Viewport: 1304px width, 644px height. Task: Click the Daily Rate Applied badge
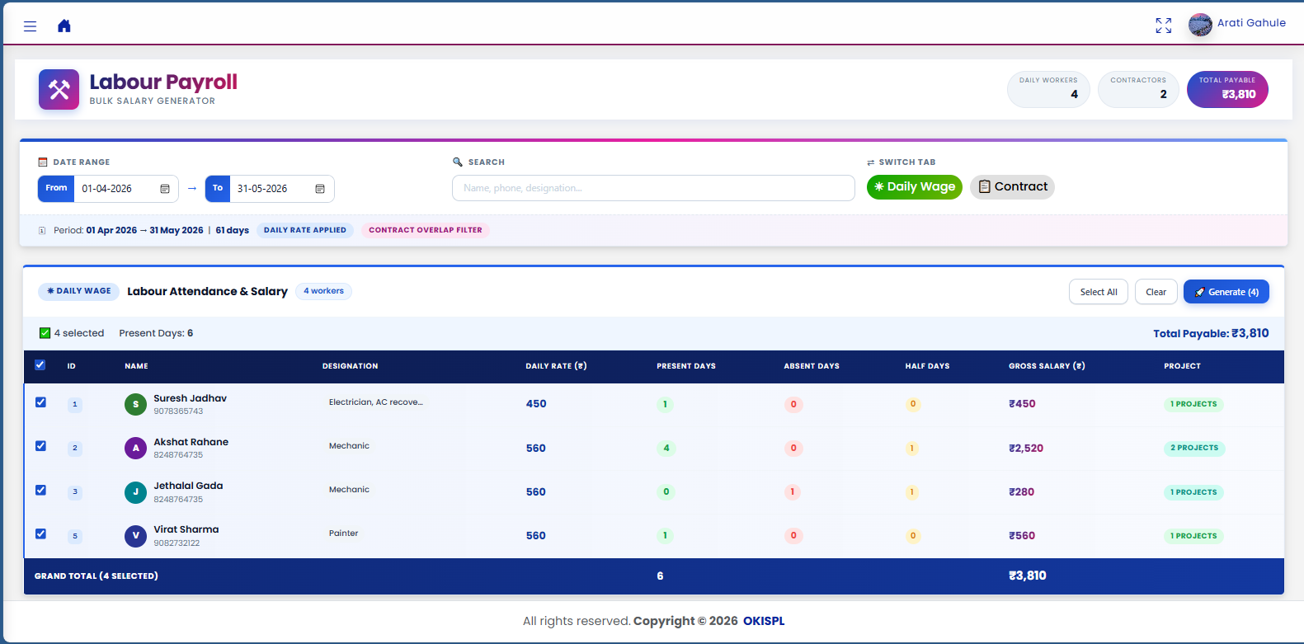305,230
